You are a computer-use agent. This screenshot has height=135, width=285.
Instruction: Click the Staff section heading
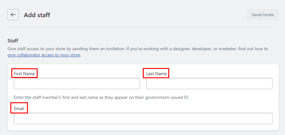(x=13, y=41)
